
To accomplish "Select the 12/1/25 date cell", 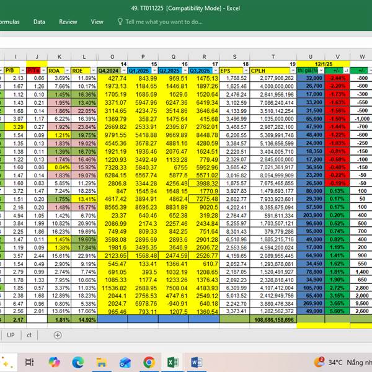I will click(324, 64).
